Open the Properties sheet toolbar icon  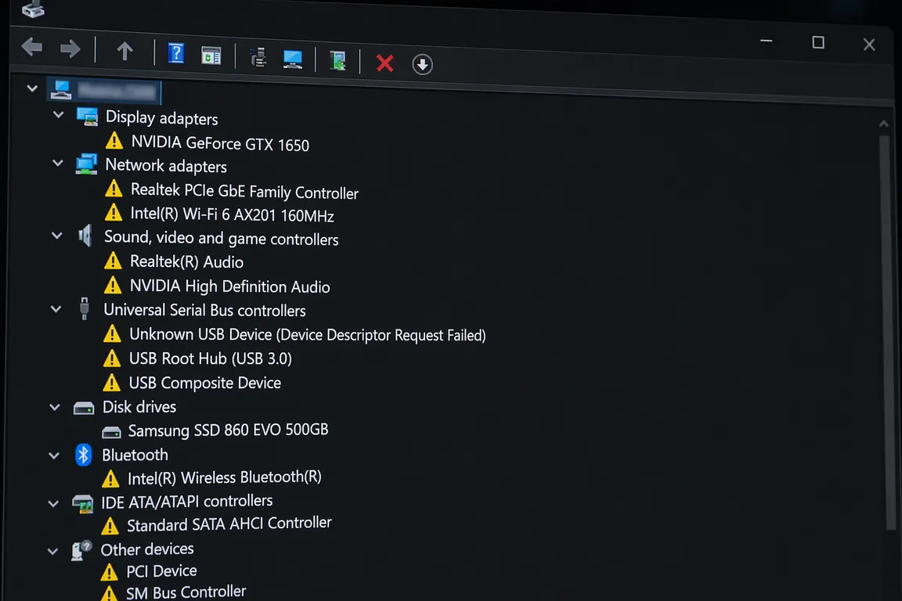pyautogui.click(x=211, y=56)
